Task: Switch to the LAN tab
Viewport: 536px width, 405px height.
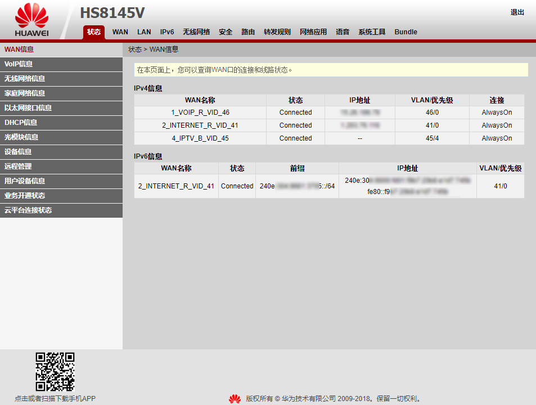Action: tap(144, 32)
